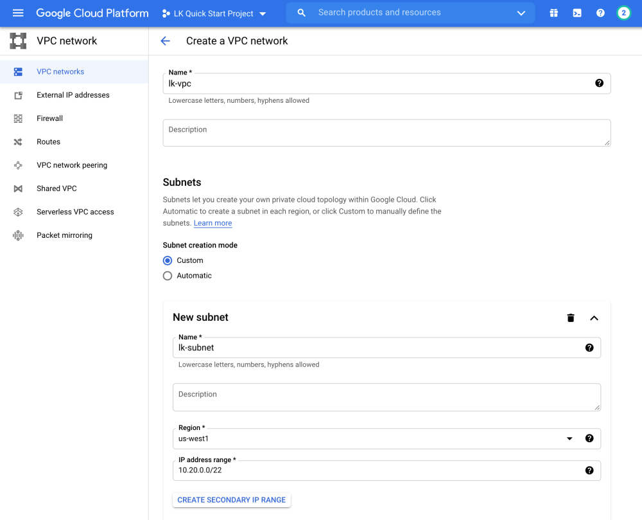
Task: Delete the new subnet with trash icon
Action: pyautogui.click(x=571, y=318)
